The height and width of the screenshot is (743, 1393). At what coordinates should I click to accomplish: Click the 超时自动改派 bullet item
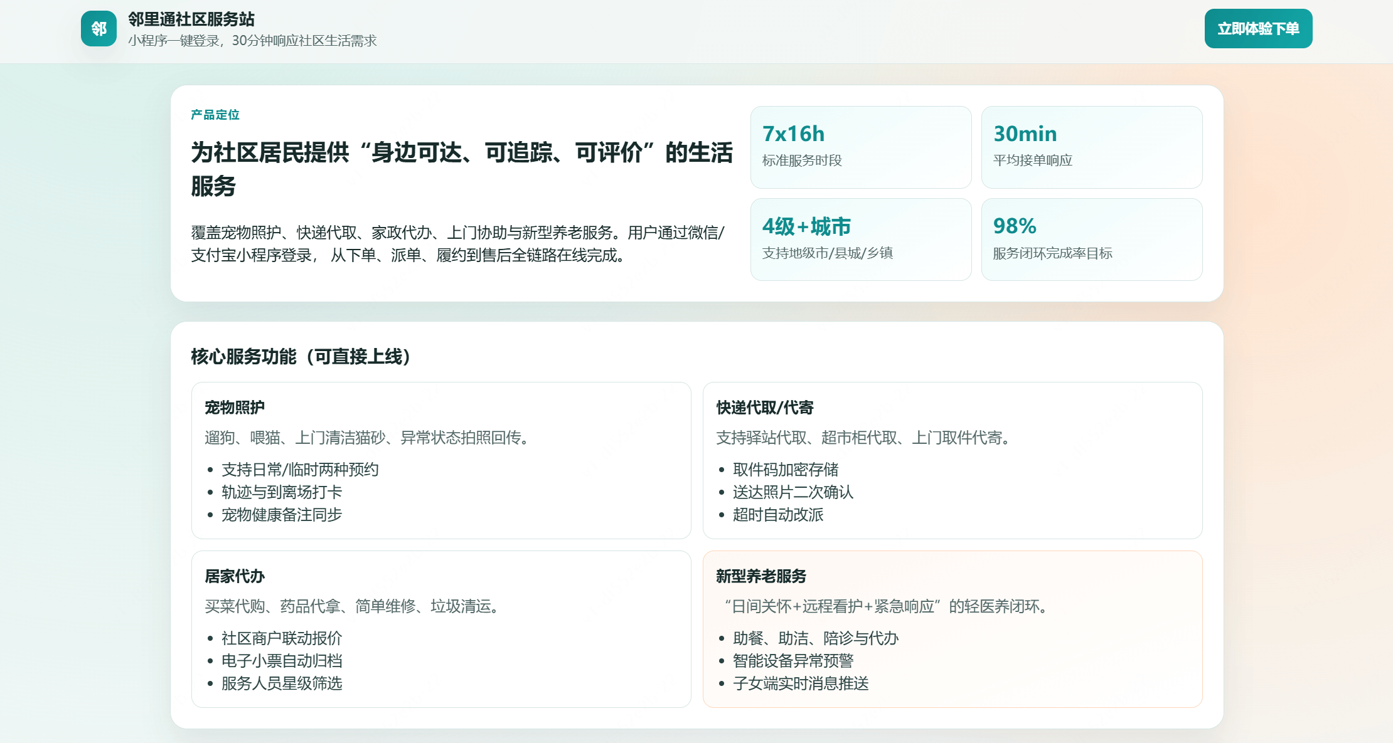click(x=778, y=515)
